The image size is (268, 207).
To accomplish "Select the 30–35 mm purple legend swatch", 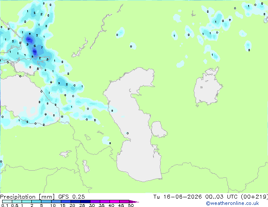I will pyautogui.click(x=95, y=202).
